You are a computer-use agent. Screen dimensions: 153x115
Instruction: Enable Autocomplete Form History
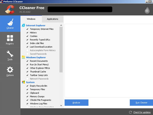(28, 50)
